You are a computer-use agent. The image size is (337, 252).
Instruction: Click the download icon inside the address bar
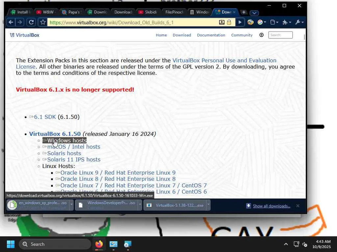[221, 22]
